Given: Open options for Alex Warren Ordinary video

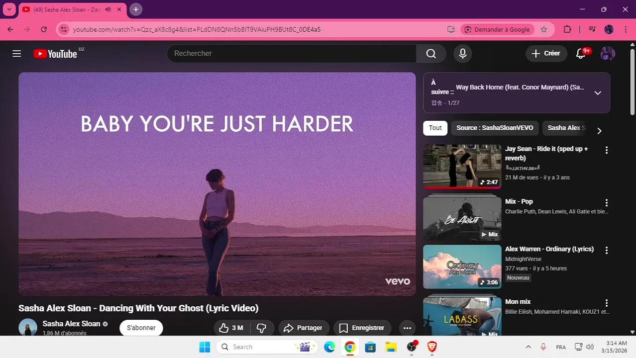Looking at the screenshot, I should [606, 251].
